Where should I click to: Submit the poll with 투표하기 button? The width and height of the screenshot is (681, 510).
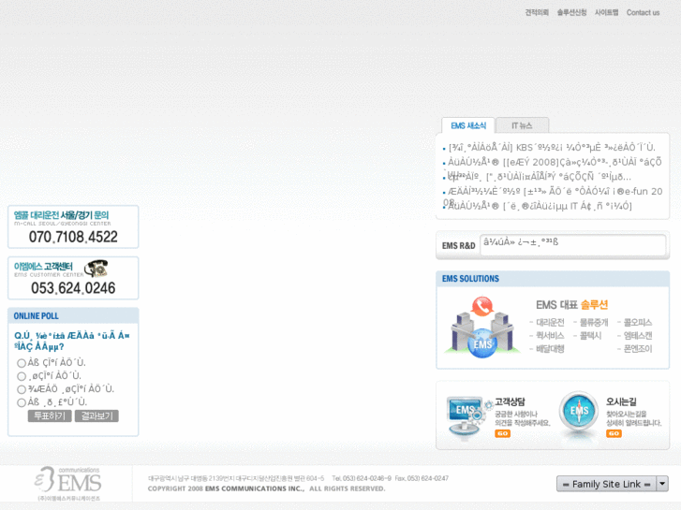[x=50, y=415]
